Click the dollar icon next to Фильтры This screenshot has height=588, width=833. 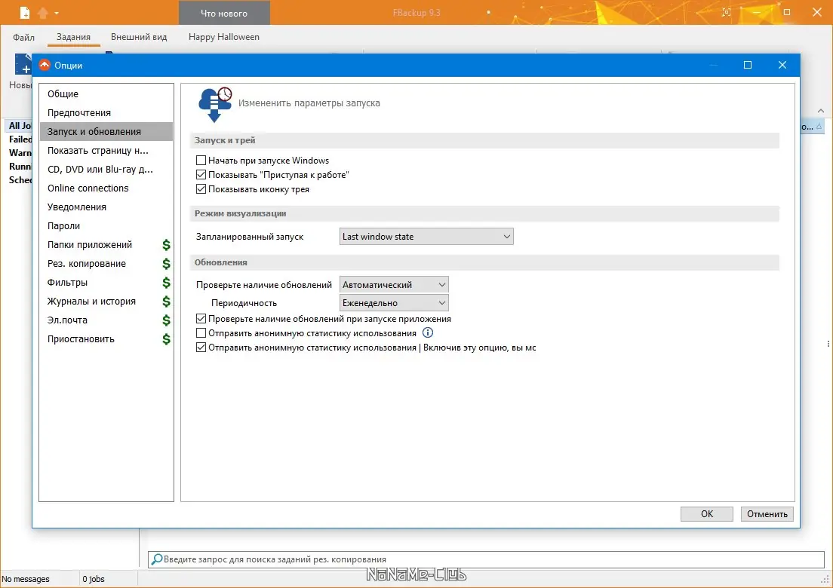tap(166, 283)
